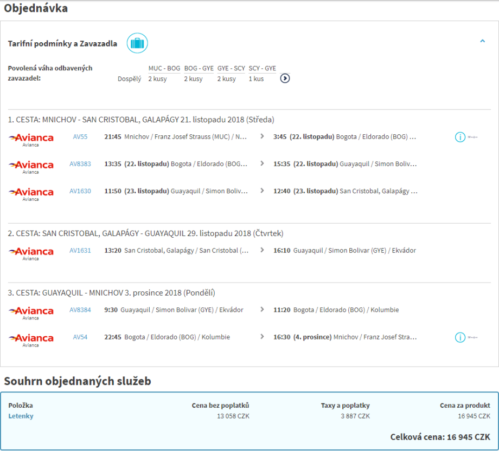Screen dimensions: 499x451
Task: Open the AV54 flight number link
Action: pyautogui.click(x=80, y=337)
